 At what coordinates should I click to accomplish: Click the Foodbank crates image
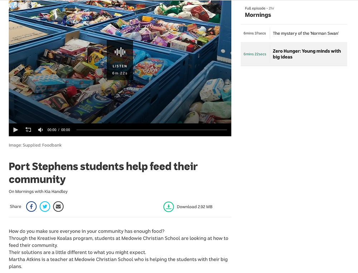pyautogui.click(x=120, y=62)
